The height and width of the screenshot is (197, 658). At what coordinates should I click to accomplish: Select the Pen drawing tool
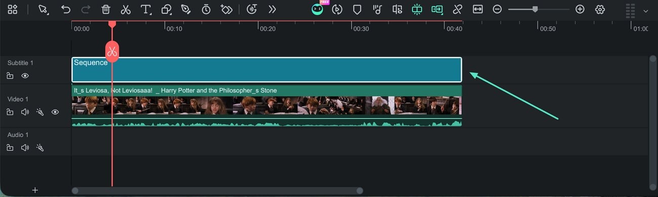(186, 9)
